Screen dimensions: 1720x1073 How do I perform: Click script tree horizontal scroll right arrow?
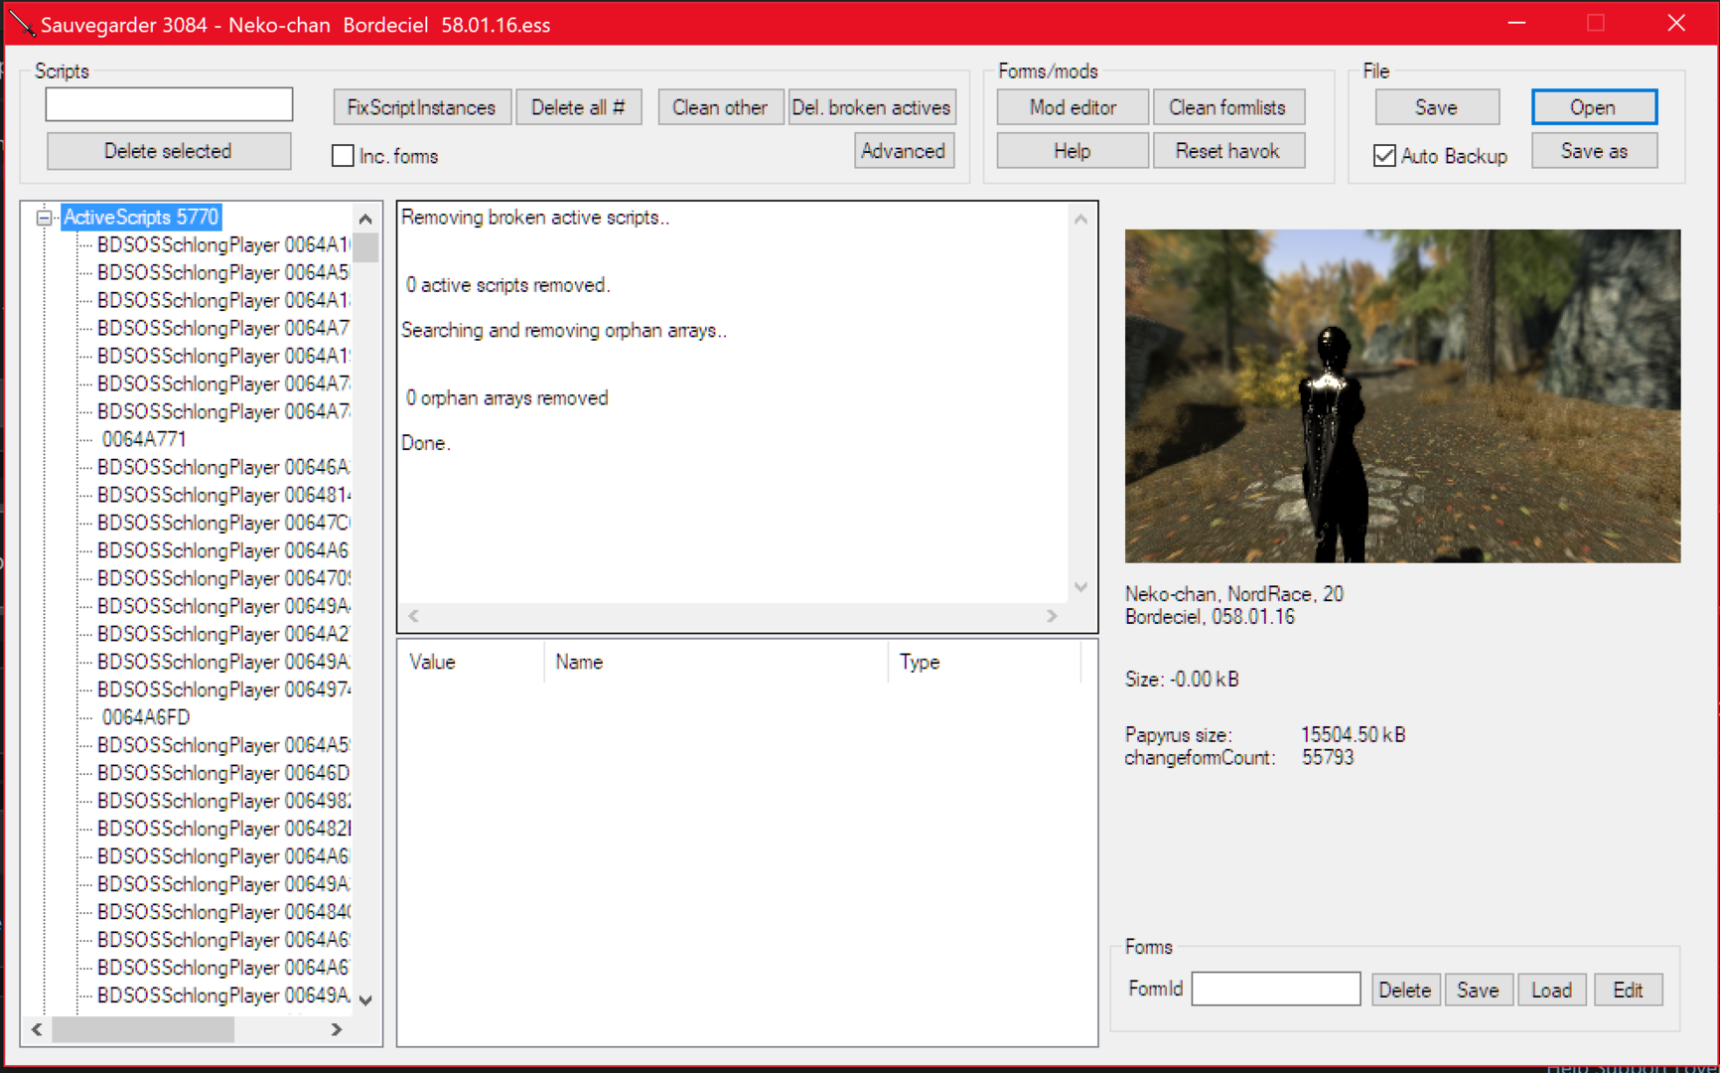click(337, 1029)
